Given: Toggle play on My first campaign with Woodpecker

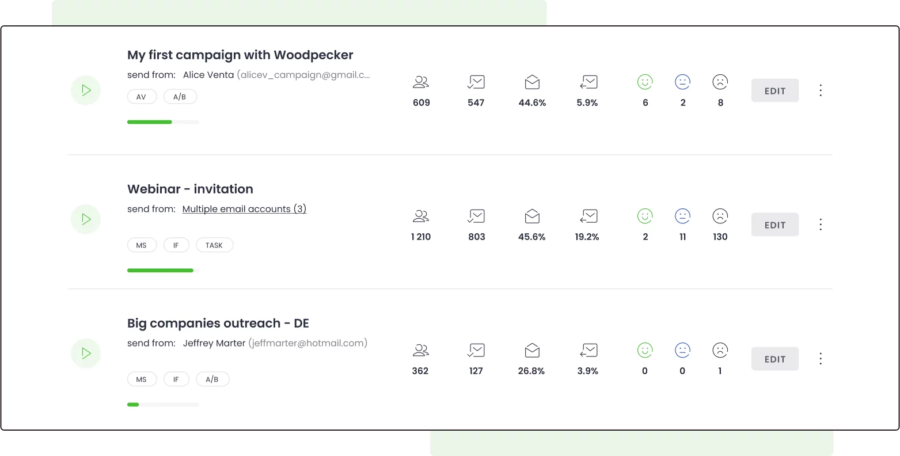Looking at the screenshot, I should point(86,90).
